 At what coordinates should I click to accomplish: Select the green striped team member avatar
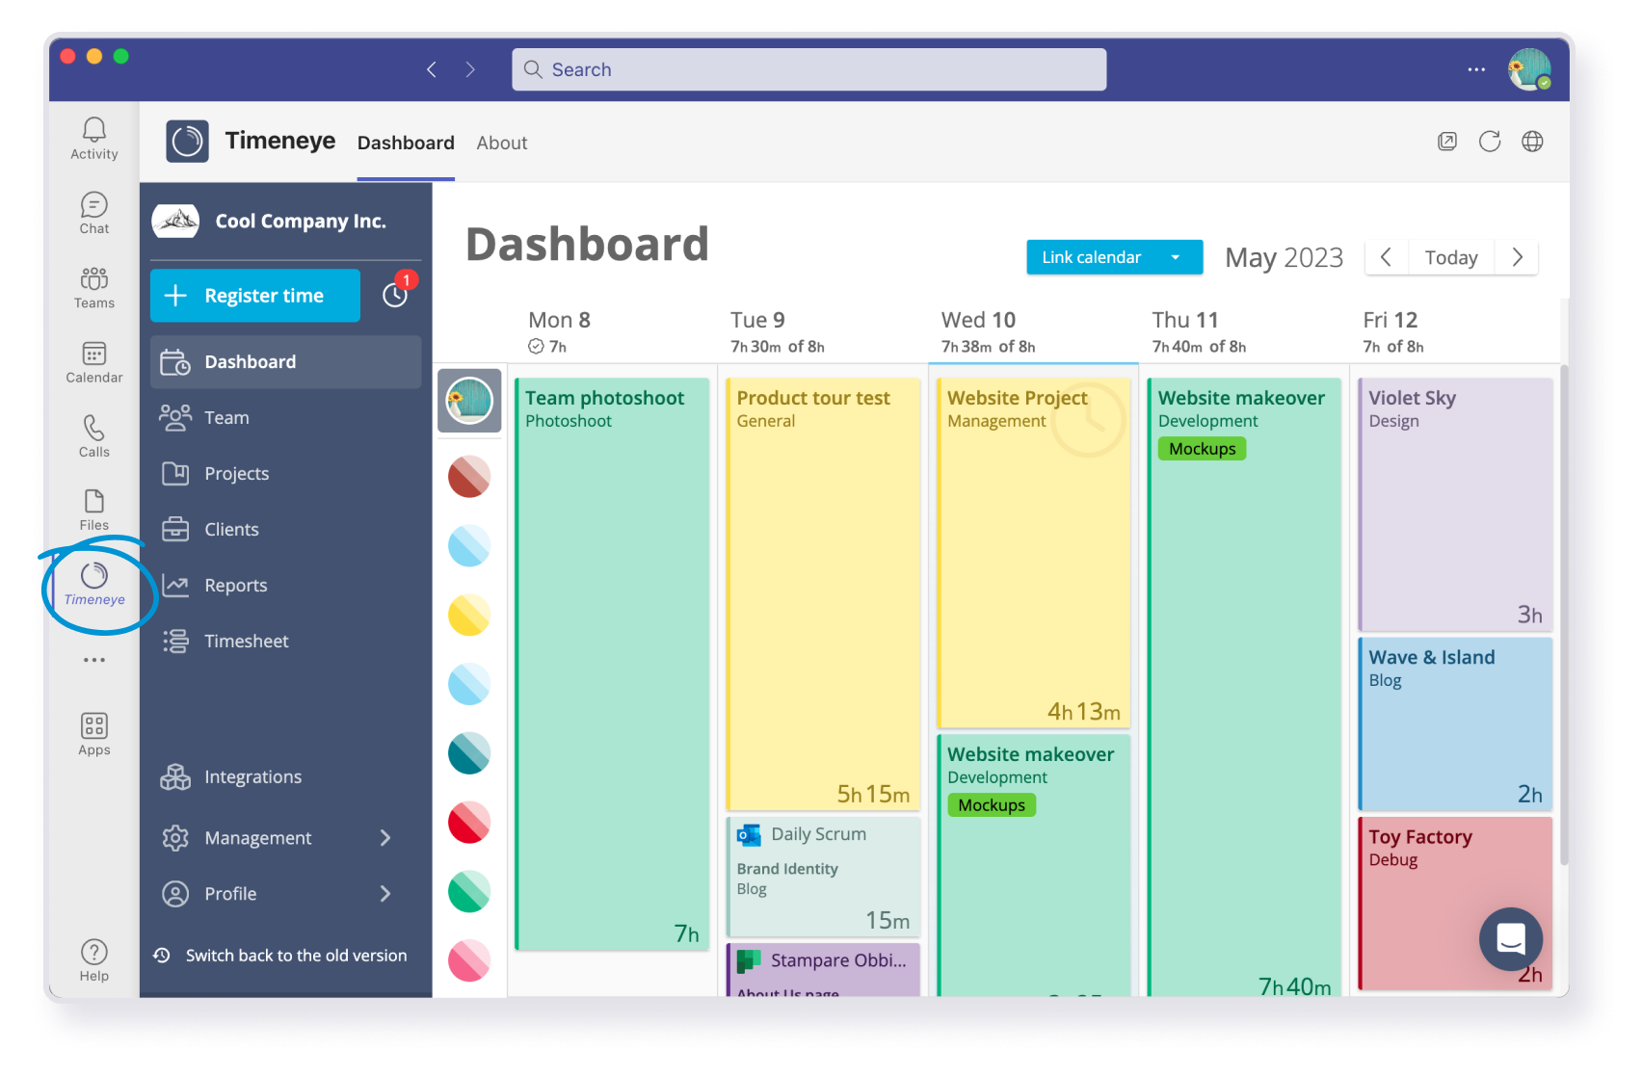pos(469,892)
